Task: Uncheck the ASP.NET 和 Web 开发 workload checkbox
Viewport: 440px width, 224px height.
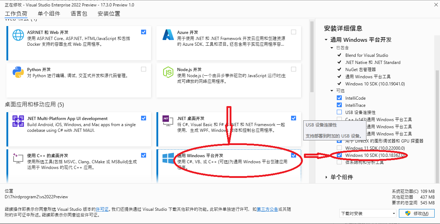Action: (144, 32)
